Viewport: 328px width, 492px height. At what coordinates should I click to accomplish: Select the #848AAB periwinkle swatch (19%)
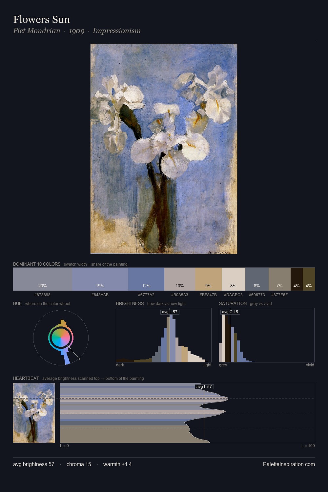point(100,279)
